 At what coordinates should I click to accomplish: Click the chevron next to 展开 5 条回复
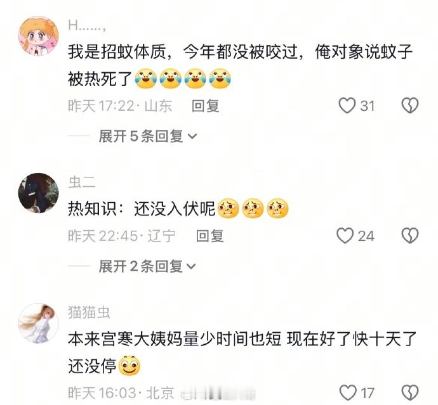coord(192,136)
